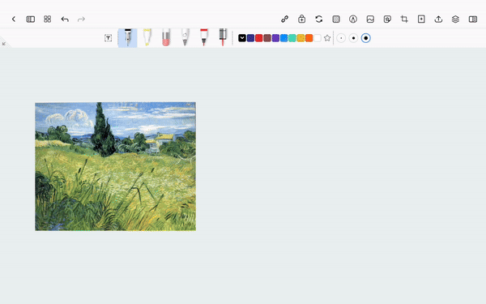
Task: Open the color palette dropdown arrow
Action: coord(242,38)
